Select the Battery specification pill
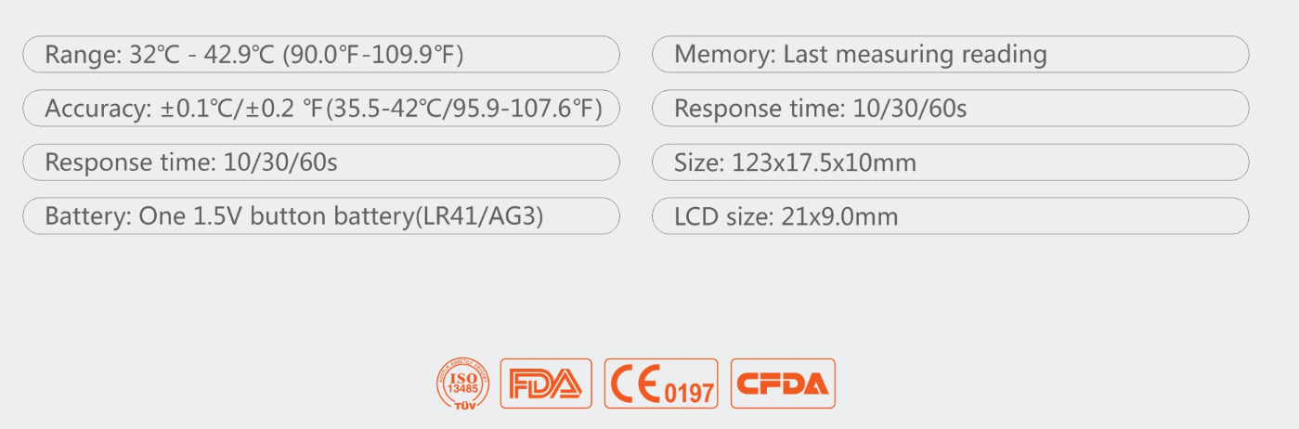The width and height of the screenshot is (1299, 429). click(320, 216)
